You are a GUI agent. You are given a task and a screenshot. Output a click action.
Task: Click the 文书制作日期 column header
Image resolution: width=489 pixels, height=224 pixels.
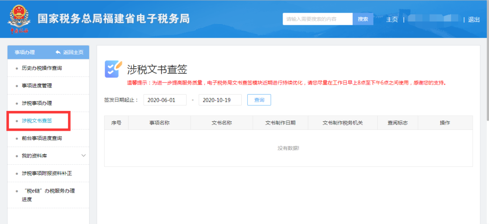pos(280,123)
